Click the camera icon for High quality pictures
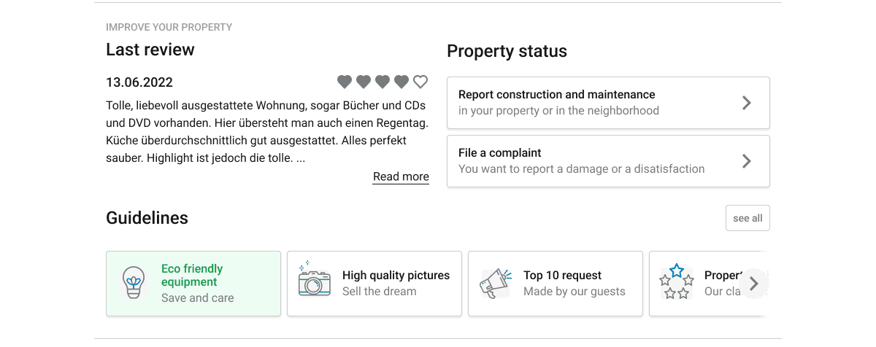 (x=314, y=280)
